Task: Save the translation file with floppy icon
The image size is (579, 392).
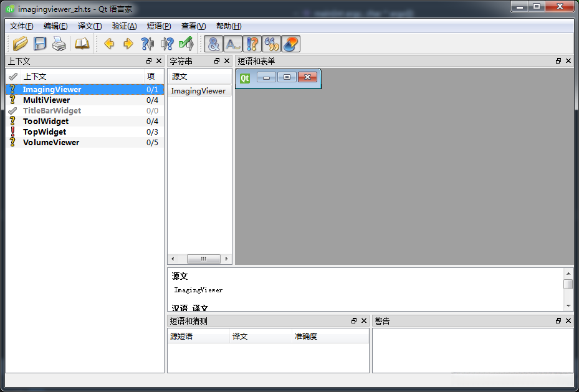Action: point(40,44)
